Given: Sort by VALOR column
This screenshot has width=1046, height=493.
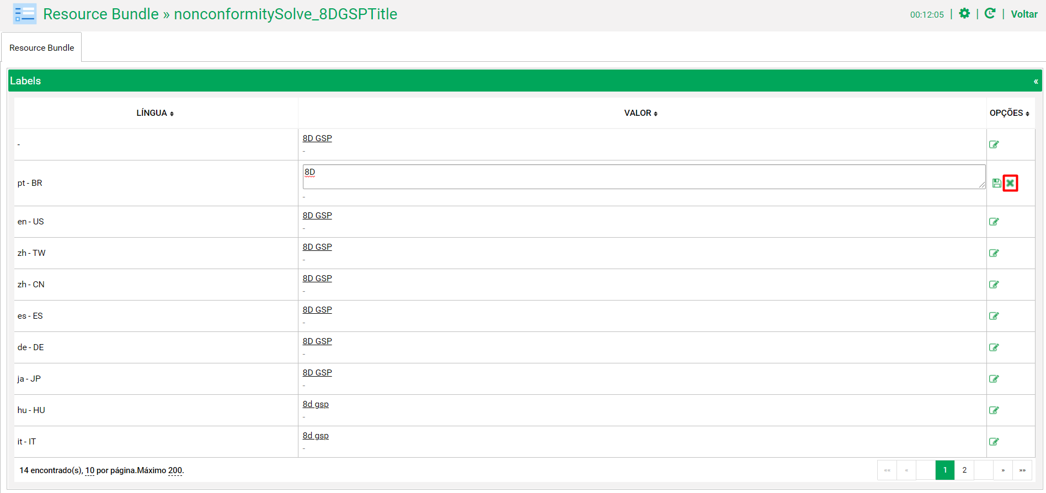Looking at the screenshot, I should [641, 113].
